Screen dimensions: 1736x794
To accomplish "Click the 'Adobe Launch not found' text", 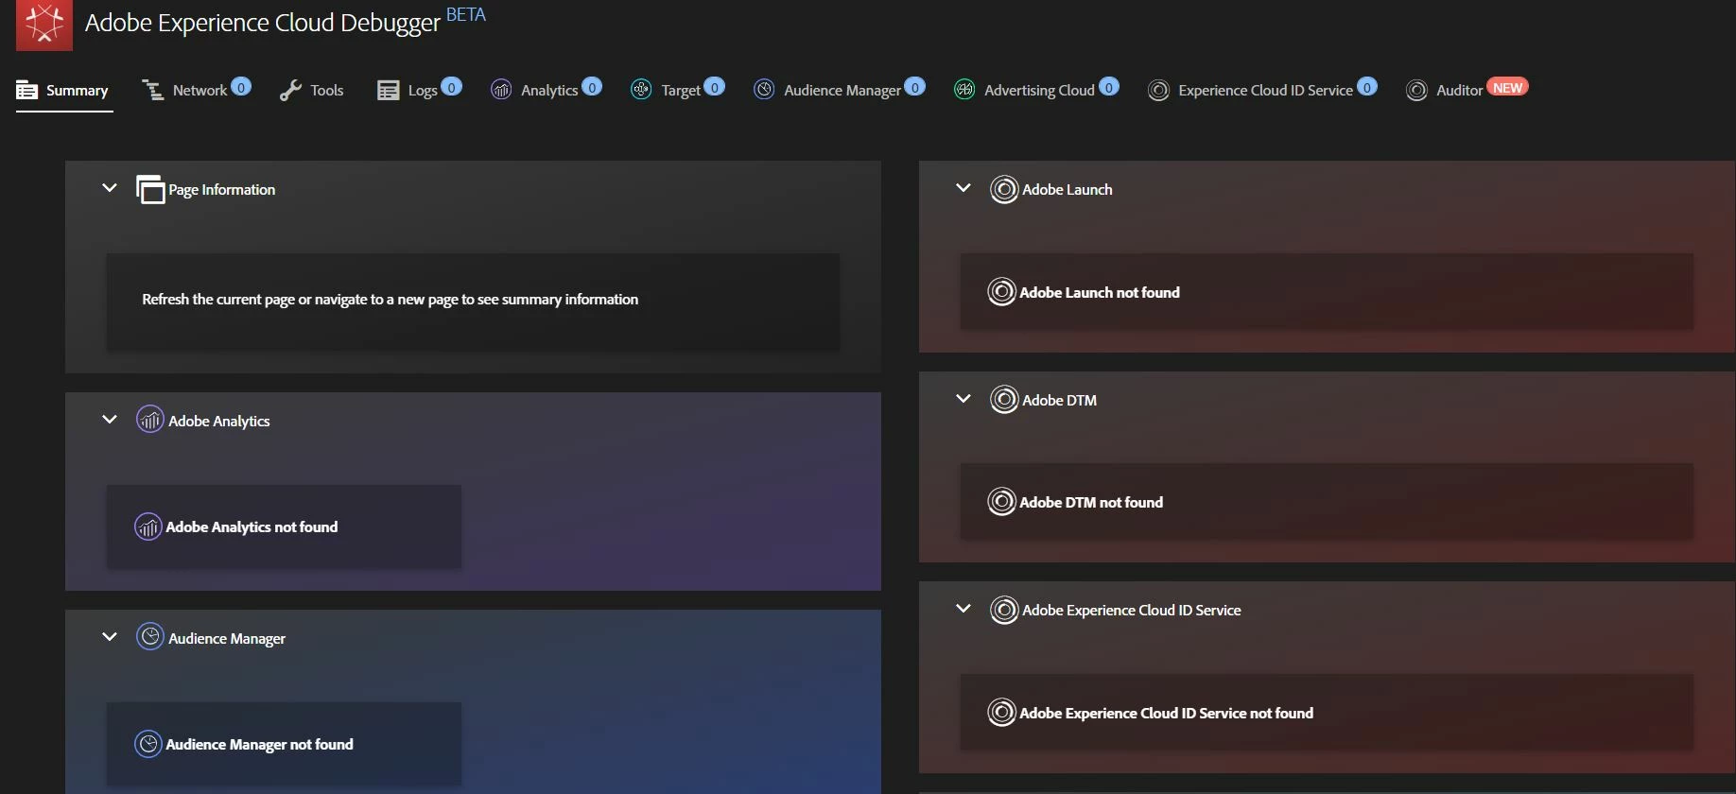I will point(1100,293).
